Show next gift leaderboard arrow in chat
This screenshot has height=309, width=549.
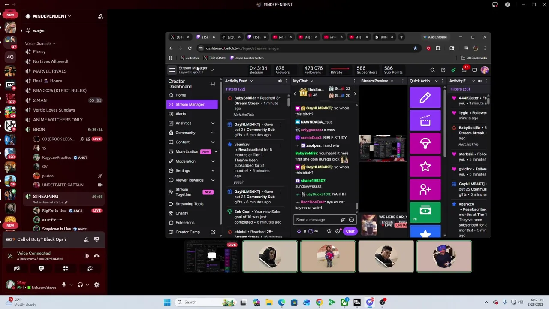pos(355,94)
